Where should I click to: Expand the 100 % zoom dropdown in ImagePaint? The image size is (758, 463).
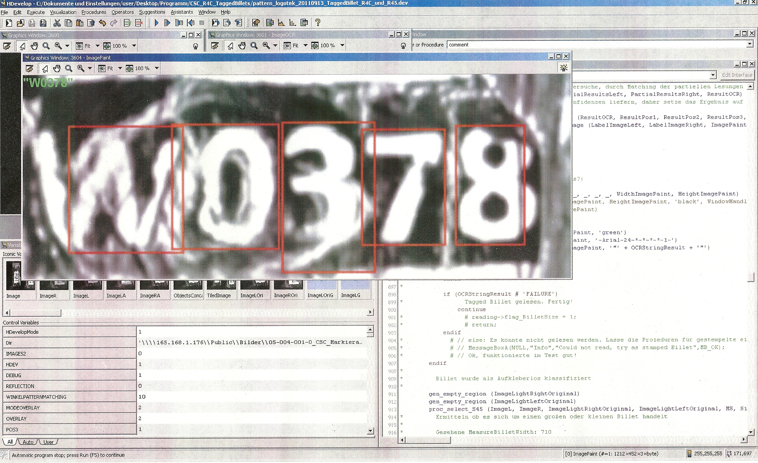coord(157,68)
